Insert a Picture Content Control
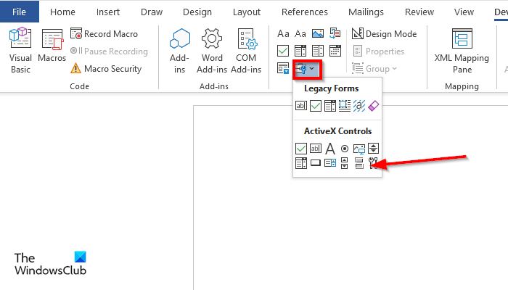The height and width of the screenshot is (290, 508). (318, 33)
